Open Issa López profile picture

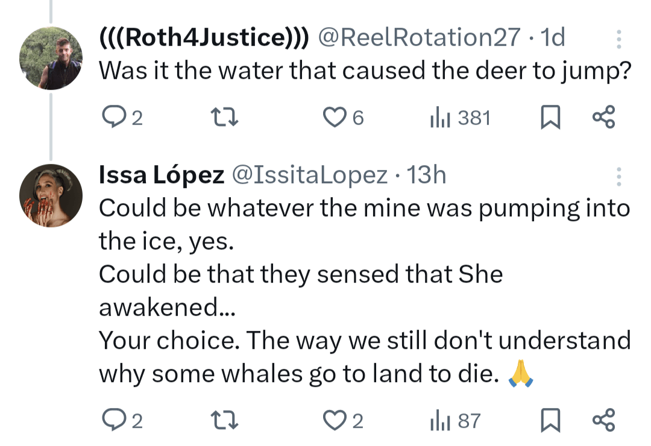(51, 195)
